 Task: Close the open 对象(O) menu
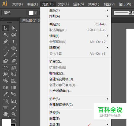click(x=48, y=4)
